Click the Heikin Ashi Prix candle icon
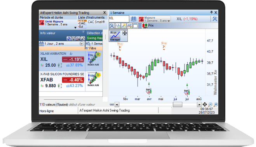Image resolution: width=256 pixels, height=147 pixels. pyautogui.click(x=145, y=26)
